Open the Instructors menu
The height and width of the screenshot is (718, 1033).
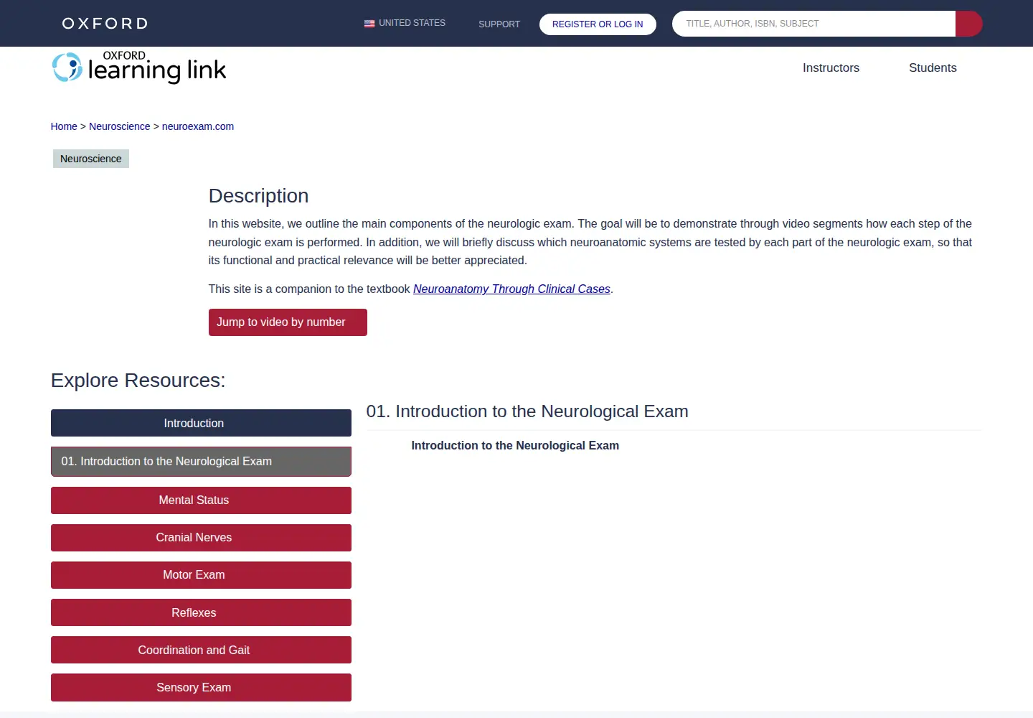click(x=831, y=67)
